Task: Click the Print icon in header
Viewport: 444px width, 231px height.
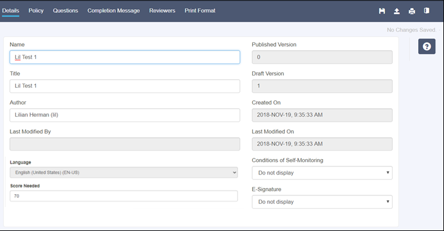Action: 412,10
